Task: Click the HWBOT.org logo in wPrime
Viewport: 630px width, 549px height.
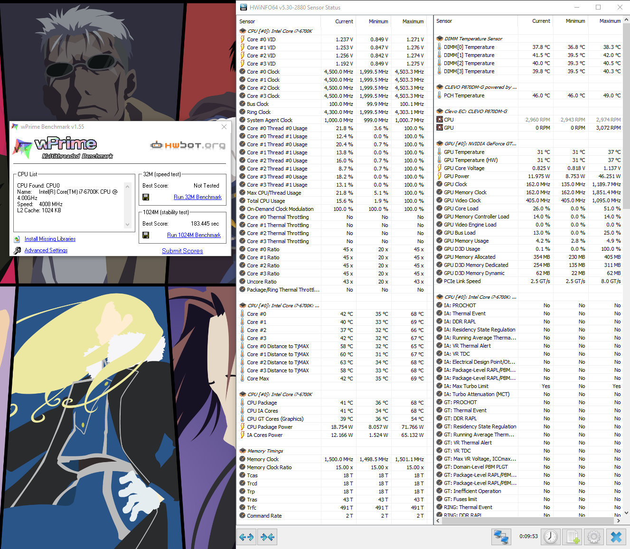Action: coord(188,145)
